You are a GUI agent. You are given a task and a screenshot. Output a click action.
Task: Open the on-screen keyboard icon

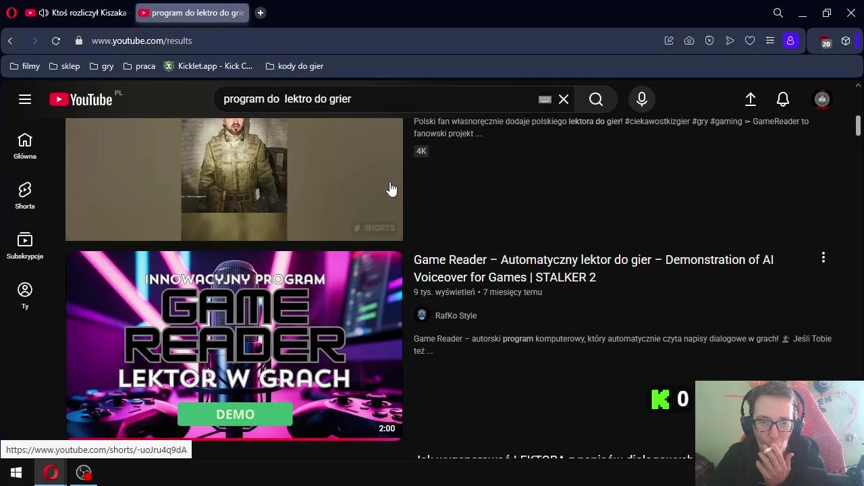click(x=545, y=99)
